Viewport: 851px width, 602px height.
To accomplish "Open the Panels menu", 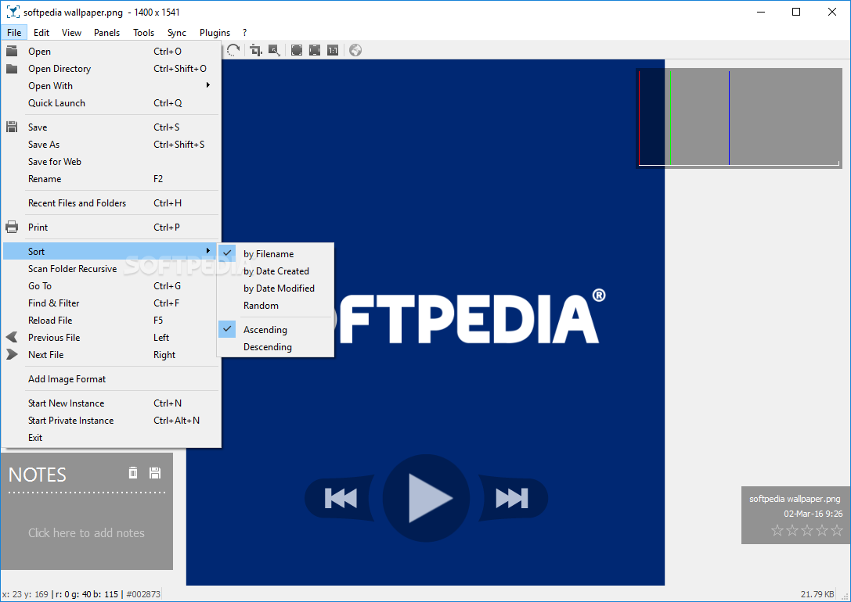I will point(107,33).
